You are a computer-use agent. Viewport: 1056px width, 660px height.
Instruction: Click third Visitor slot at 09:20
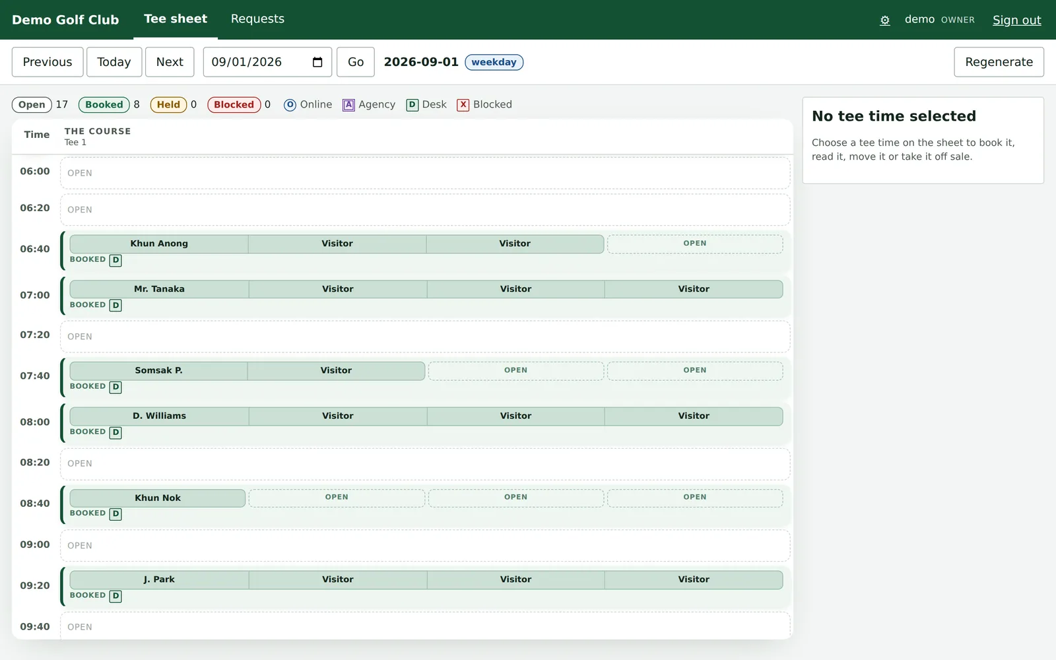515,580
